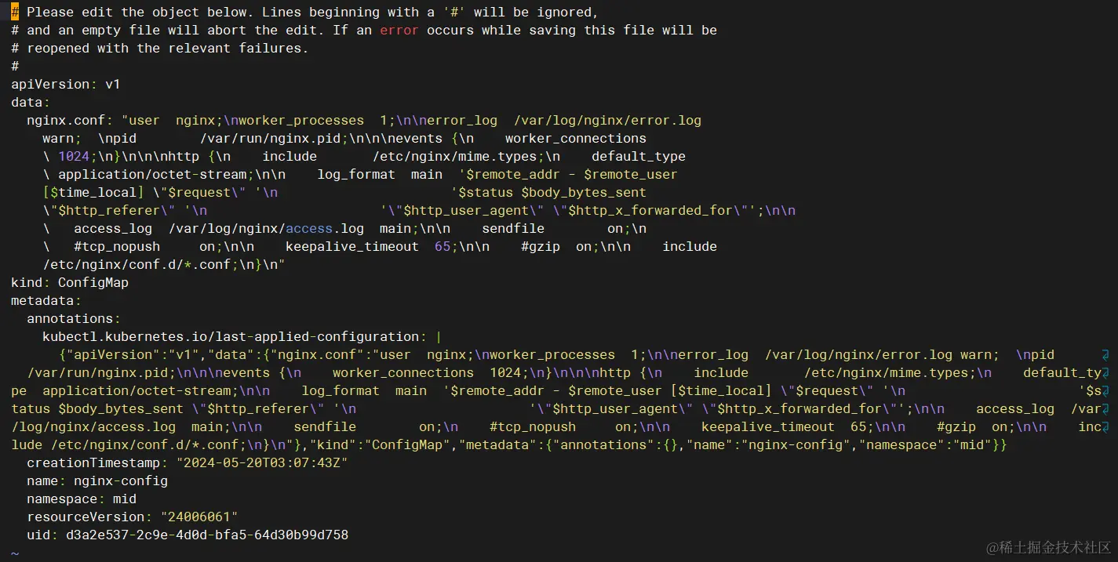Click the timestamp value "2024-05-20T03:07:43Z"

(x=262, y=462)
